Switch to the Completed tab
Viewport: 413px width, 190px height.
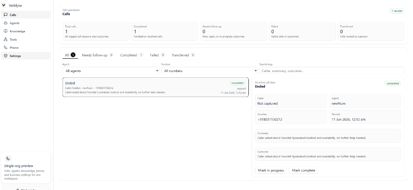[x=132, y=55]
